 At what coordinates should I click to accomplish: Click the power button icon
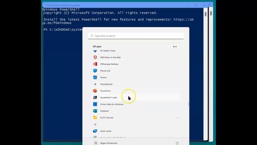177,143
